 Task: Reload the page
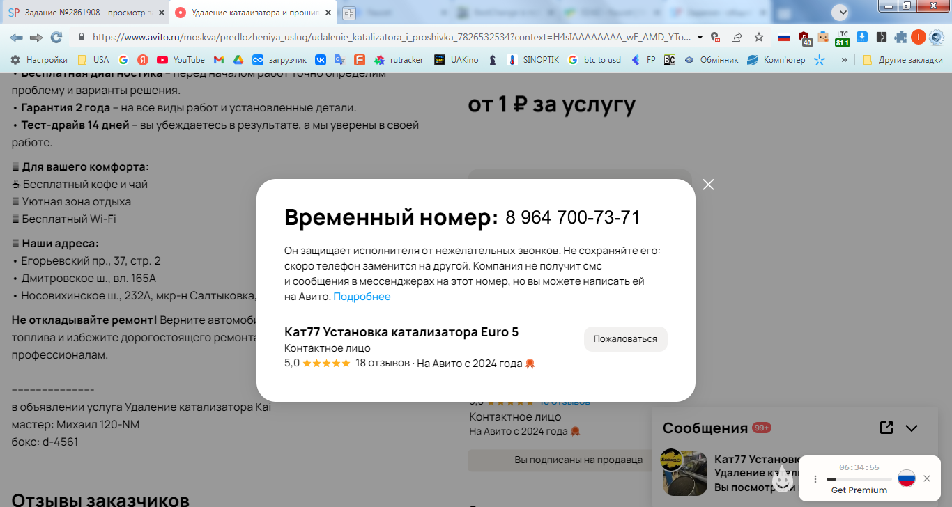coord(56,38)
